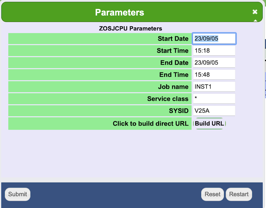This screenshot has width=266, height=208.
Task: Focus the Start Time field showing 15:18
Action: point(214,51)
